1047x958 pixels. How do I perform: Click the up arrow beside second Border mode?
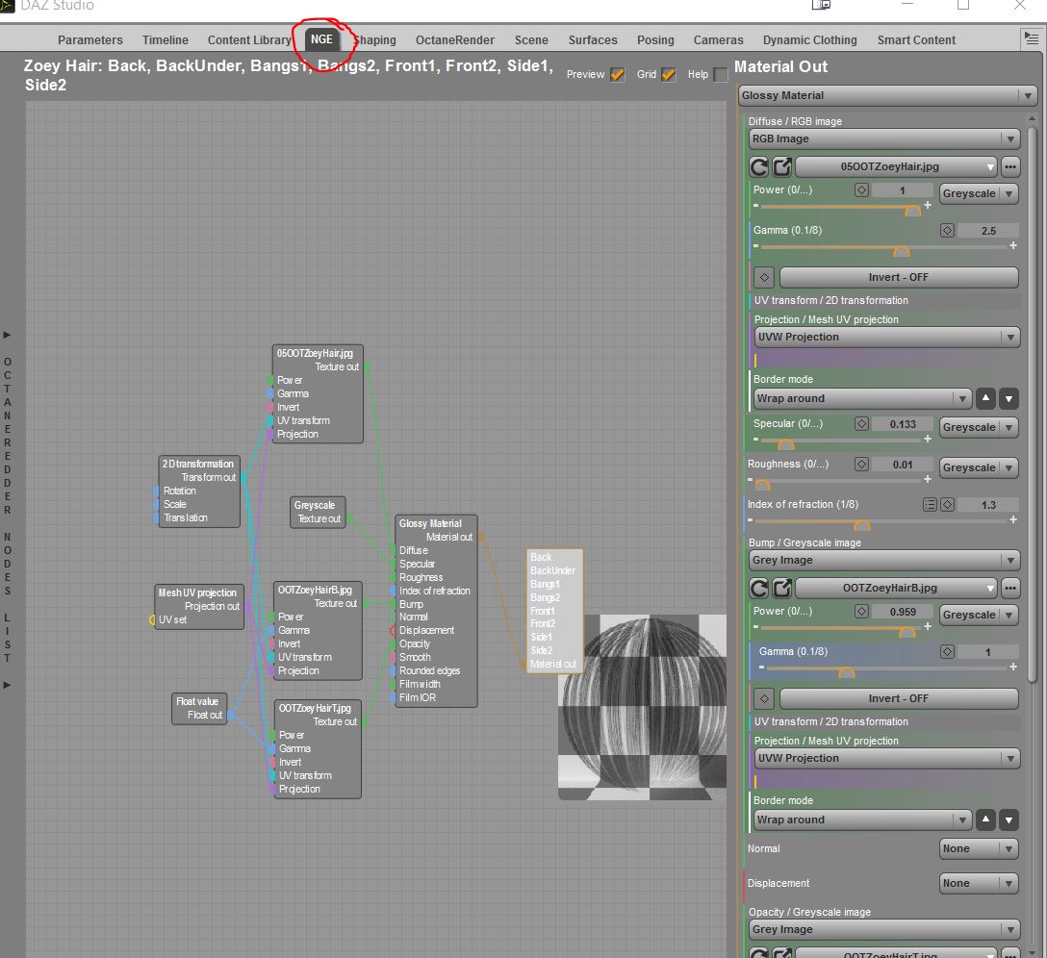(985, 819)
